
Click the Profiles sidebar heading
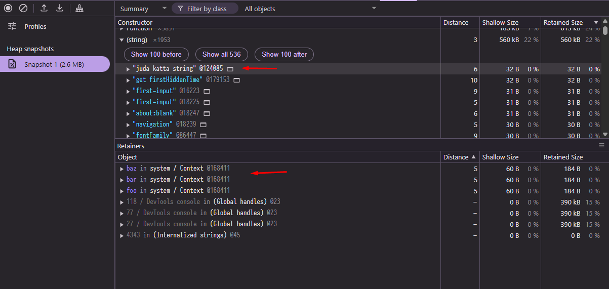pyautogui.click(x=35, y=26)
